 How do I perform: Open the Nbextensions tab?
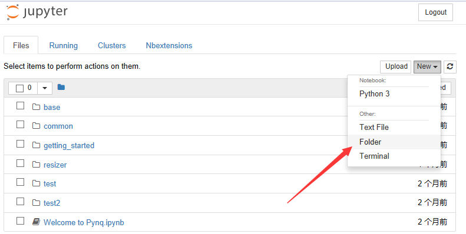point(169,45)
